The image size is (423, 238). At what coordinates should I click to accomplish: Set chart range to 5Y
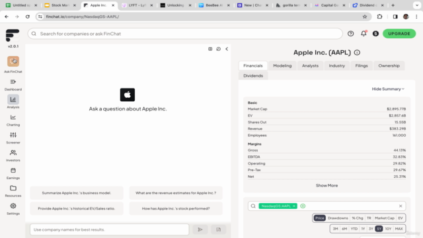(379, 229)
